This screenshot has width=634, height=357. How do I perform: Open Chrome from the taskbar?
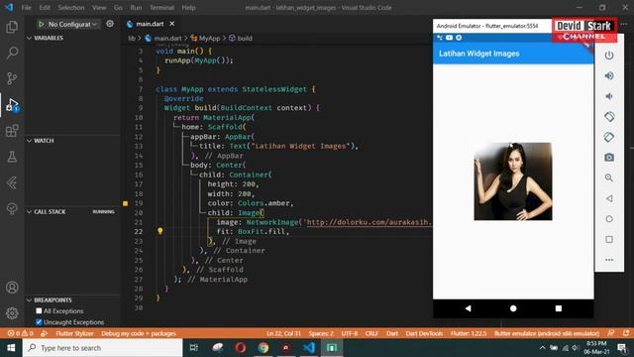click(x=264, y=348)
